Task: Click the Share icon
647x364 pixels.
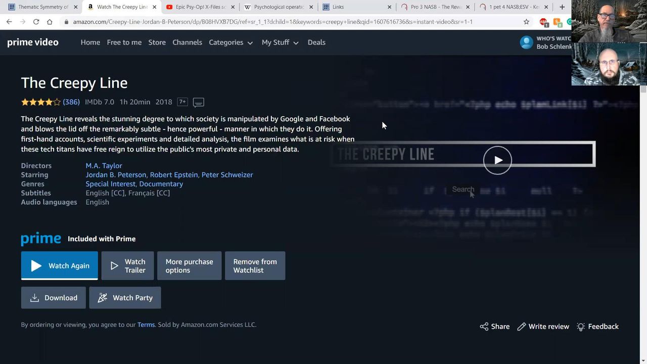Action: click(x=484, y=327)
